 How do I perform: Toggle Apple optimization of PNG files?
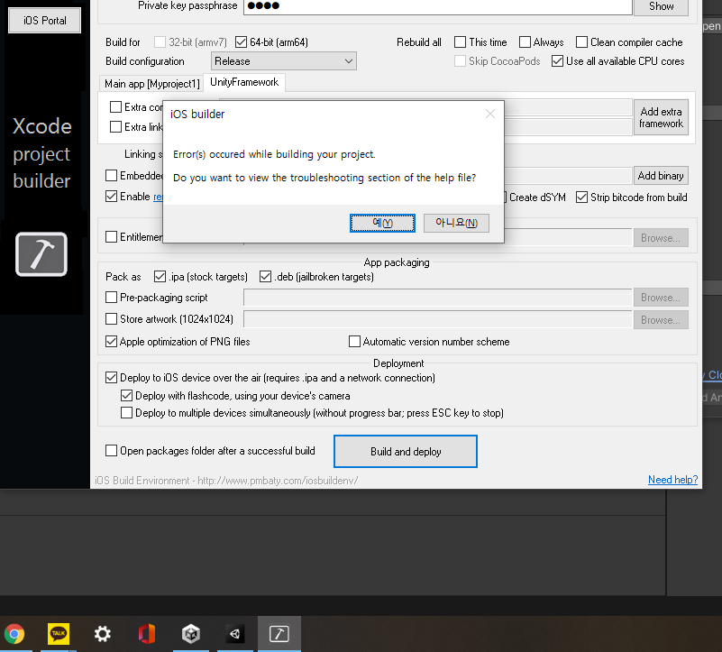click(x=111, y=342)
